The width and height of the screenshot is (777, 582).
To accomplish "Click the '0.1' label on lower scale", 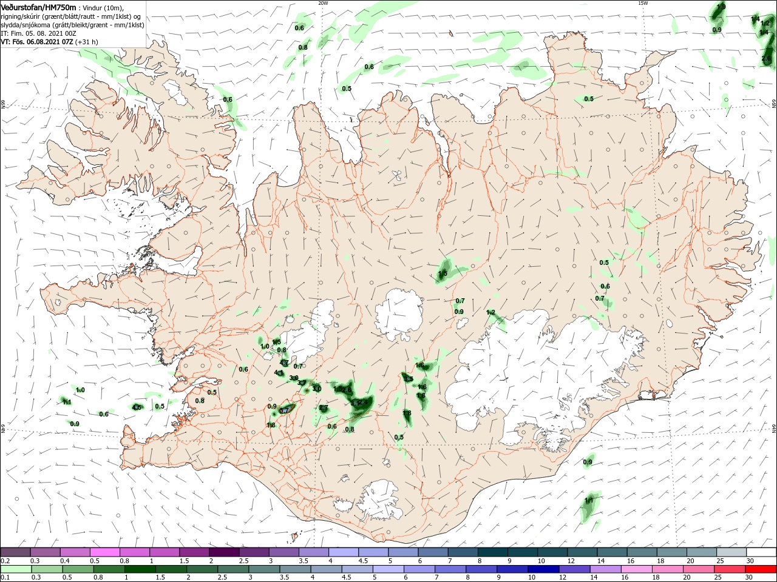I will [5, 578].
